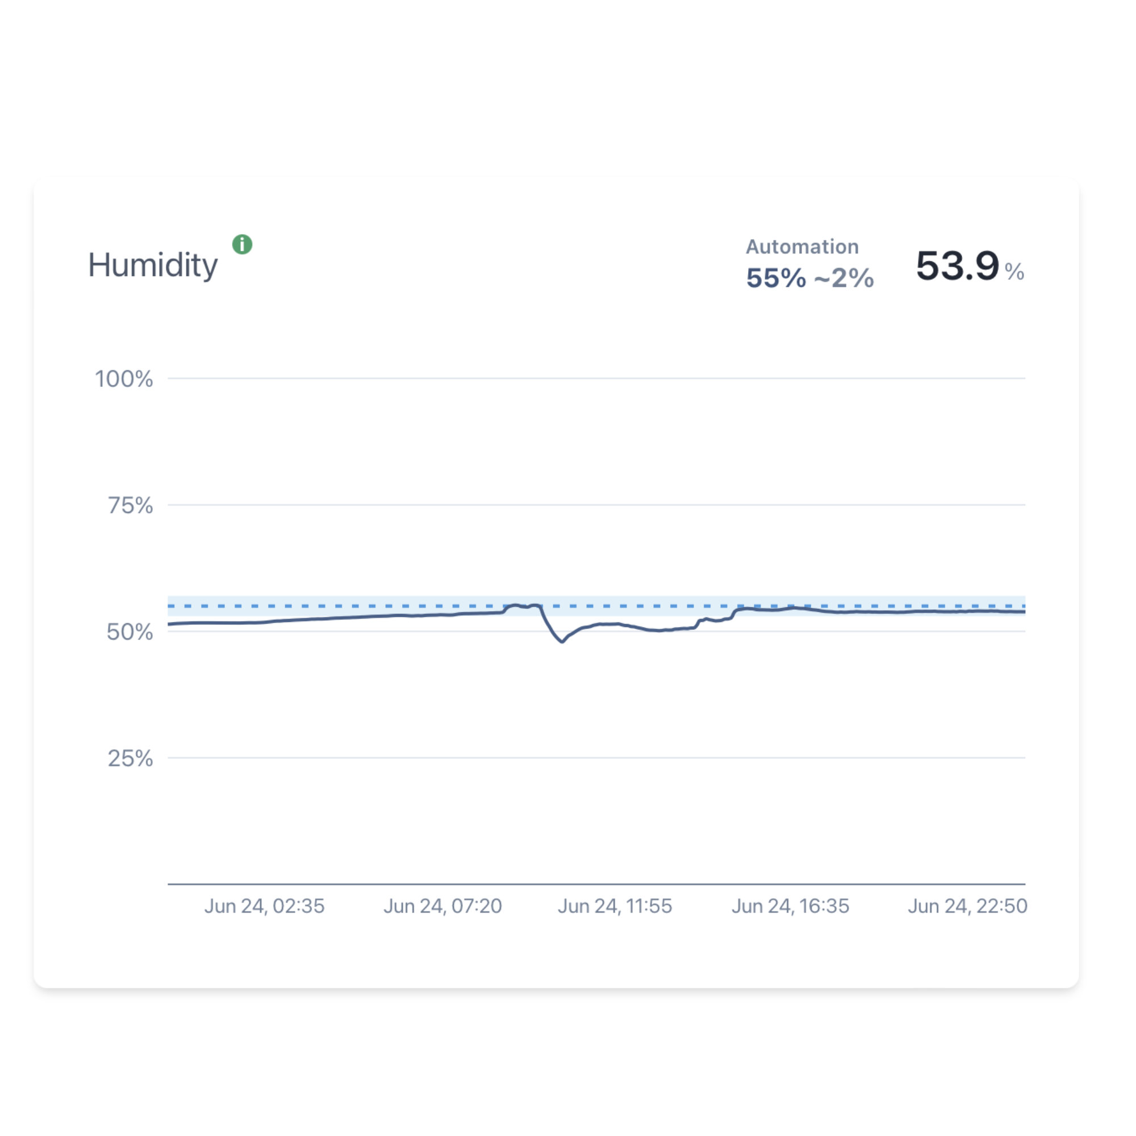Click the 75% y-axis label

coord(131,506)
